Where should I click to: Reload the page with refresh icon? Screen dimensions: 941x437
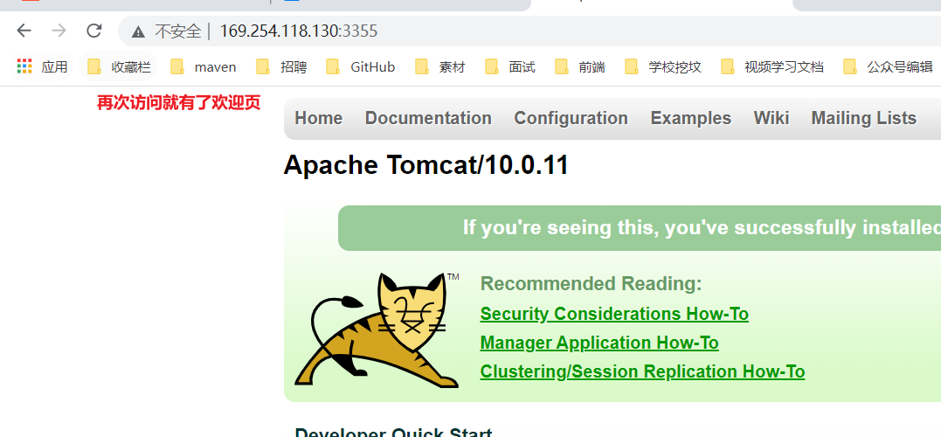(94, 31)
